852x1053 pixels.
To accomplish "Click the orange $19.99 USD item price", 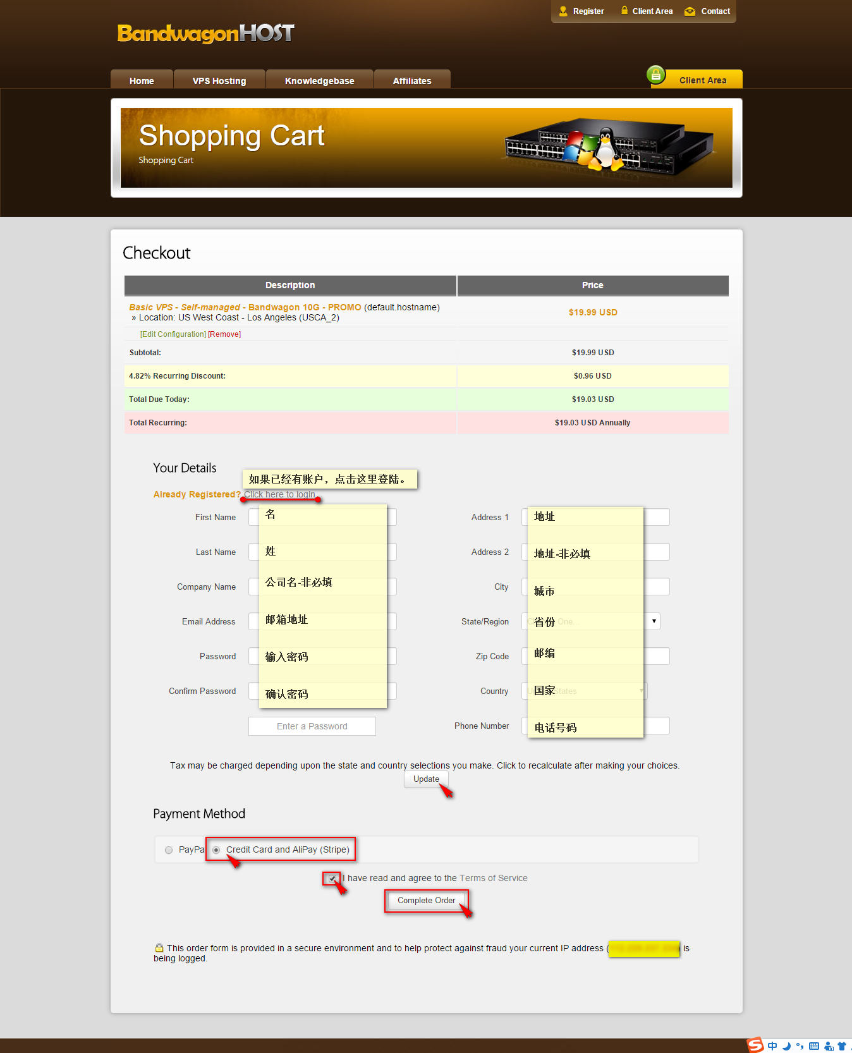I will [593, 312].
